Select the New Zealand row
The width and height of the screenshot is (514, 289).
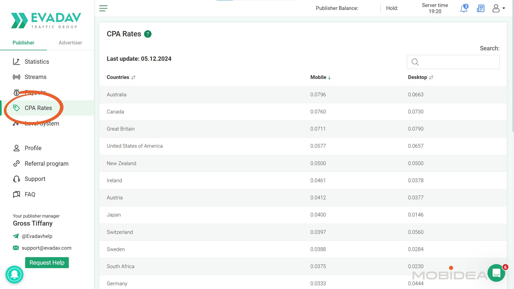point(303,163)
